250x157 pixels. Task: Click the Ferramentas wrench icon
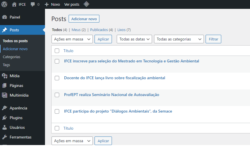pos(5,137)
